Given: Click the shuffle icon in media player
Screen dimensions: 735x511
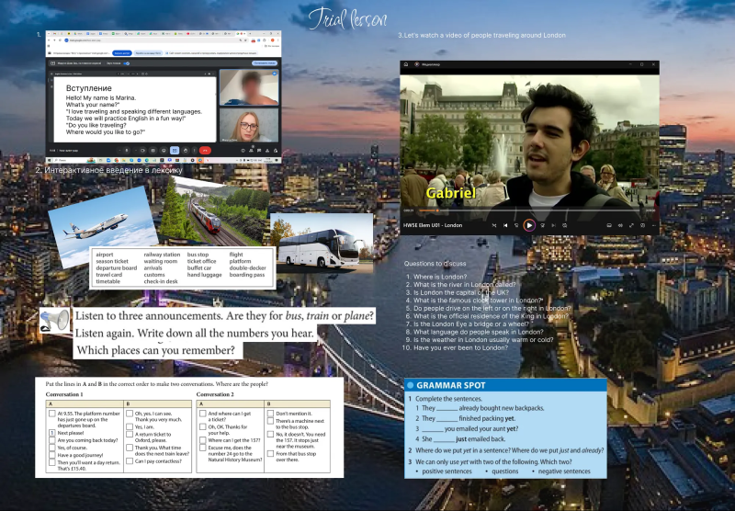Looking at the screenshot, I should click(x=494, y=225).
